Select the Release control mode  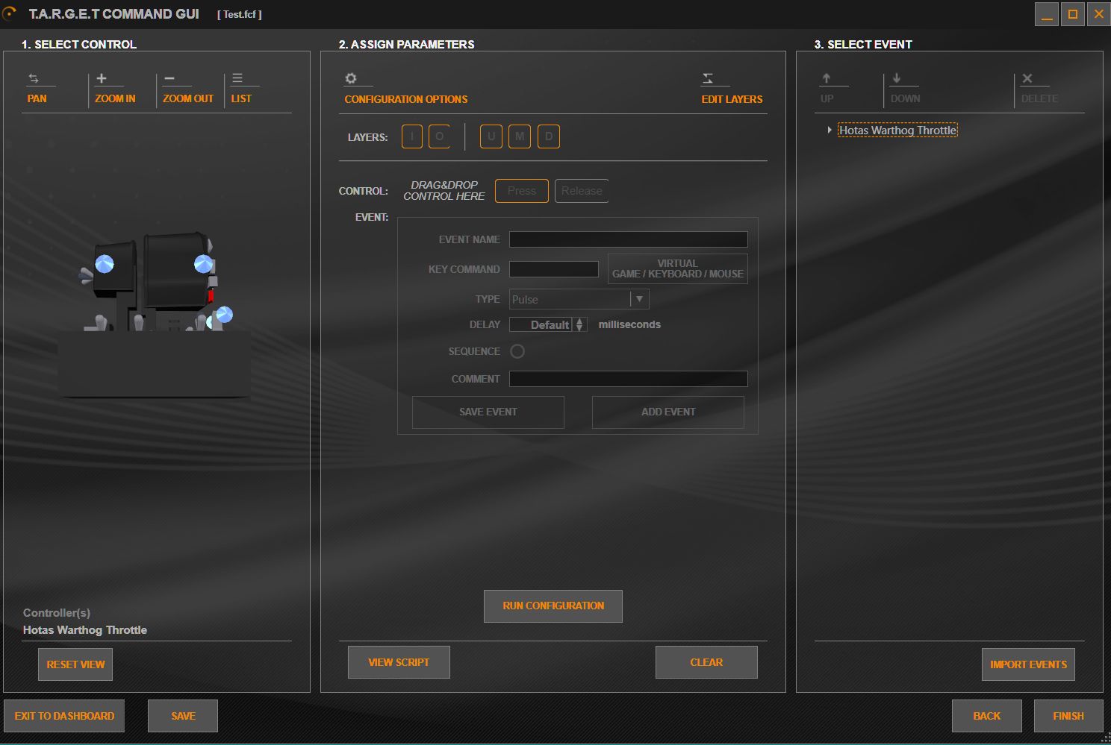582,191
